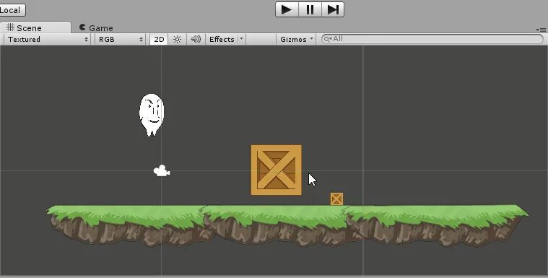Open the Textured draw mode dropdown
Viewport: 548px width, 278px height.
48,39
